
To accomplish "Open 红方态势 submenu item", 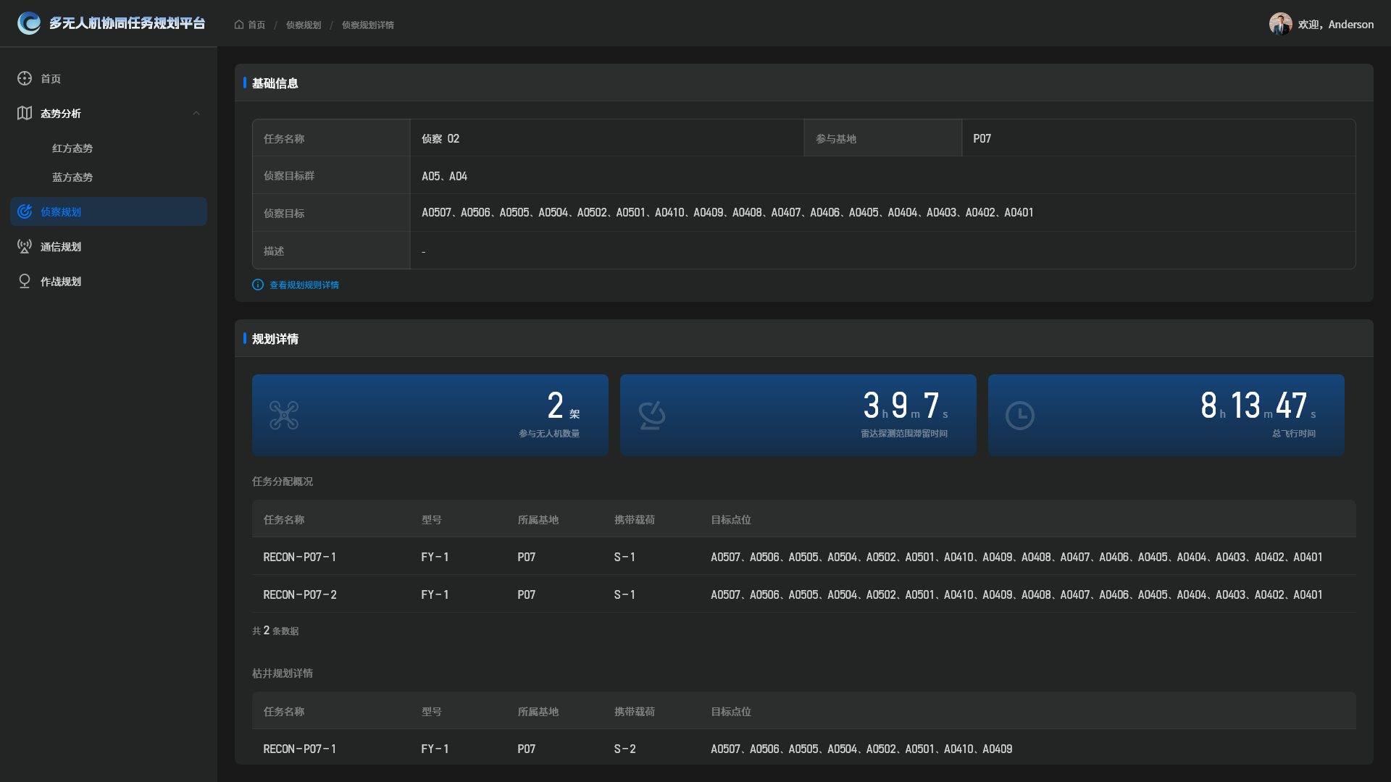I will 72,148.
